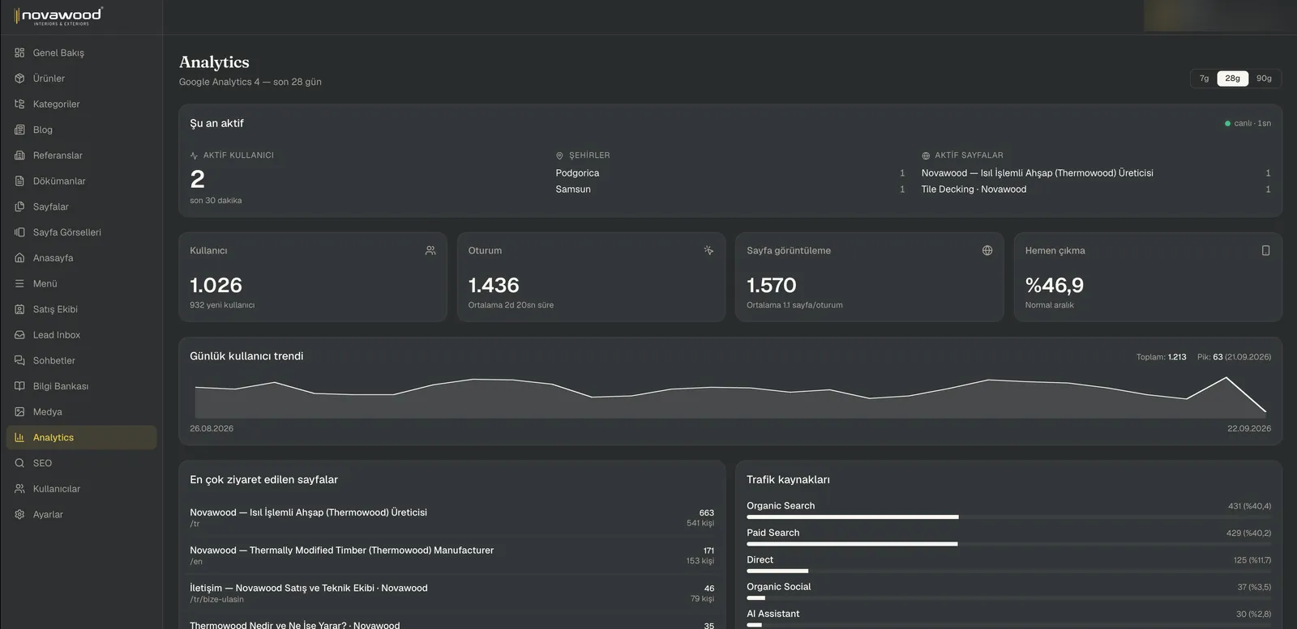Screen dimensions: 1297x629
Task: Open Genel Bakış dashboard icon
Action: coord(19,53)
